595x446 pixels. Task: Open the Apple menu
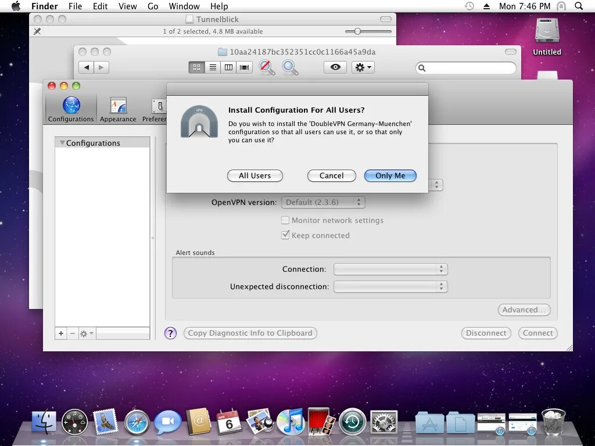[x=16, y=6]
